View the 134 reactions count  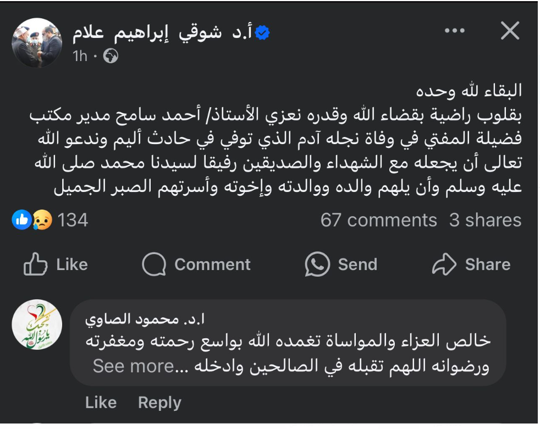[73, 220]
